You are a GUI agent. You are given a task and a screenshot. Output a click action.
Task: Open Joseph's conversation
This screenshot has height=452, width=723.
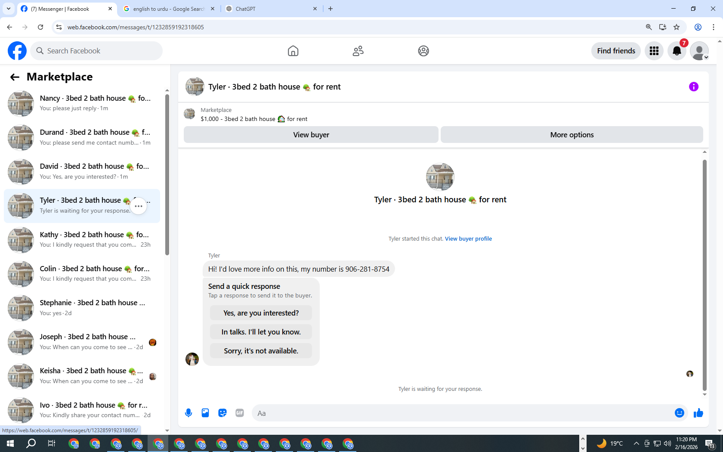click(82, 342)
